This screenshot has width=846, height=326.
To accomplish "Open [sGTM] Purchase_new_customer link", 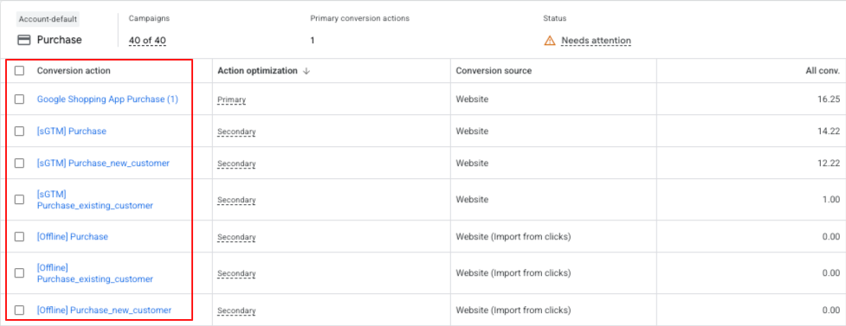I will (103, 163).
